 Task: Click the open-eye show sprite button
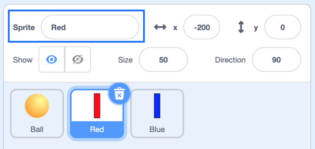point(52,60)
